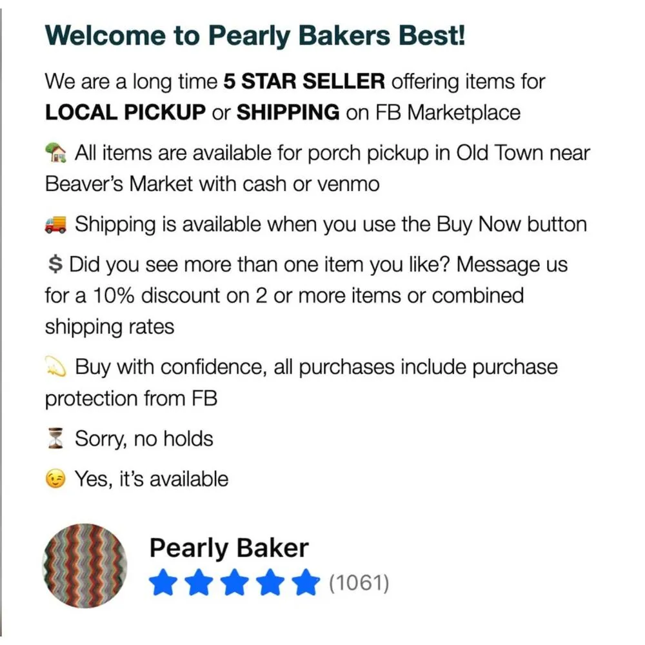This screenshot has width=645, height=645.
Task: Open Pearly Baker's profile picture
Action: point(85,566)
